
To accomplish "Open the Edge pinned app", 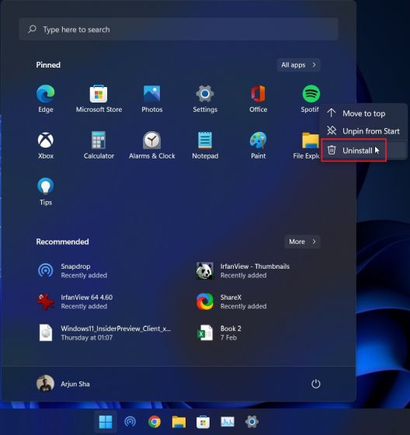I will point(46,99).
